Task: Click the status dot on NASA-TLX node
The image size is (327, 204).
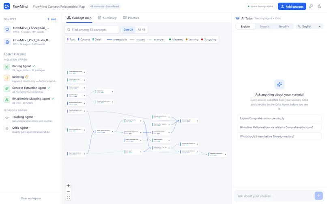Action: pos(113,91)
